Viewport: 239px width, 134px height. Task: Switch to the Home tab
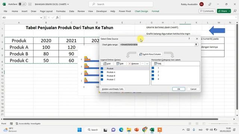(15, 11)
